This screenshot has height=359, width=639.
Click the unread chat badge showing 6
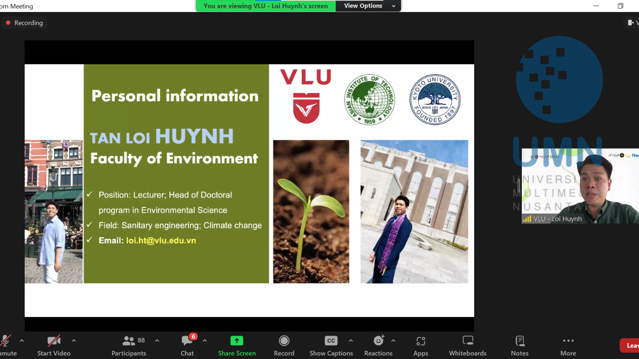[193, 336]
